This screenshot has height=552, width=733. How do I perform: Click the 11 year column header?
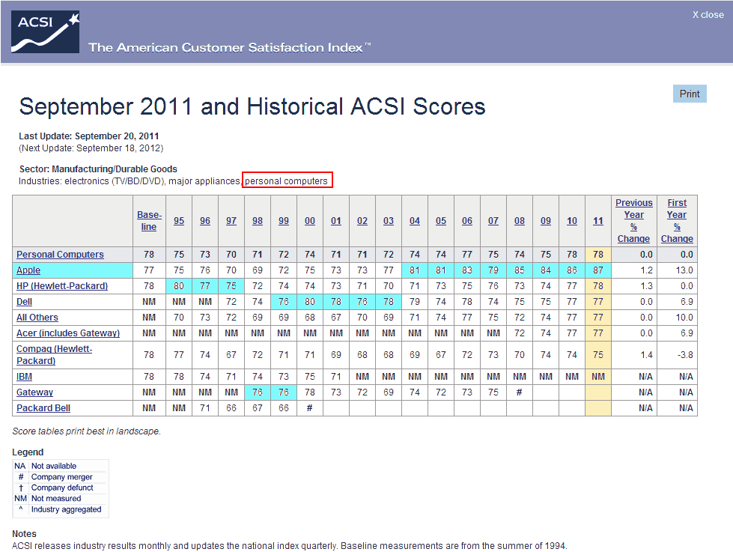pos(598,221)
